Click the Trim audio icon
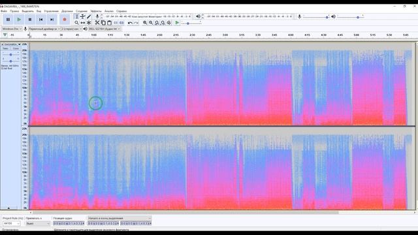The width and height of the screenshot is (418, 235). (x=116, y=23)
